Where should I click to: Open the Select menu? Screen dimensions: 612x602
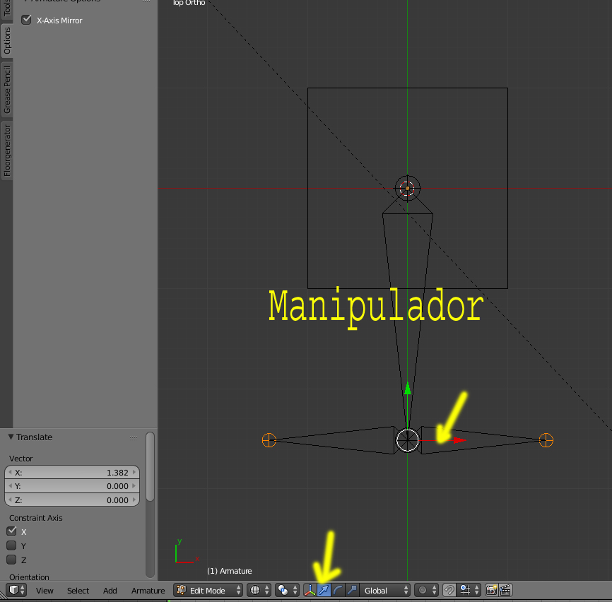pyautogui.click(x=78, y=591)
